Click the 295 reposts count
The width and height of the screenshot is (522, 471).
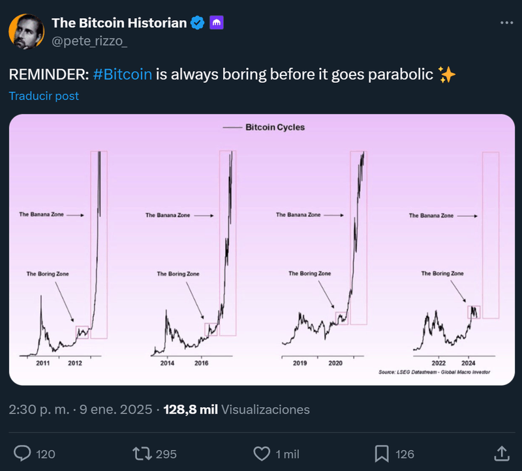pyautogui.click(x=166, y=454)
